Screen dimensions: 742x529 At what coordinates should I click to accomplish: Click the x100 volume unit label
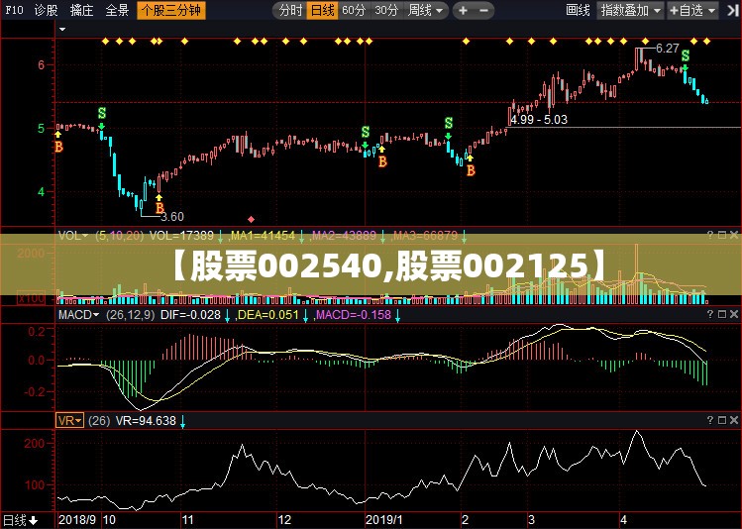pyautogui.click(x=32, y=298)
